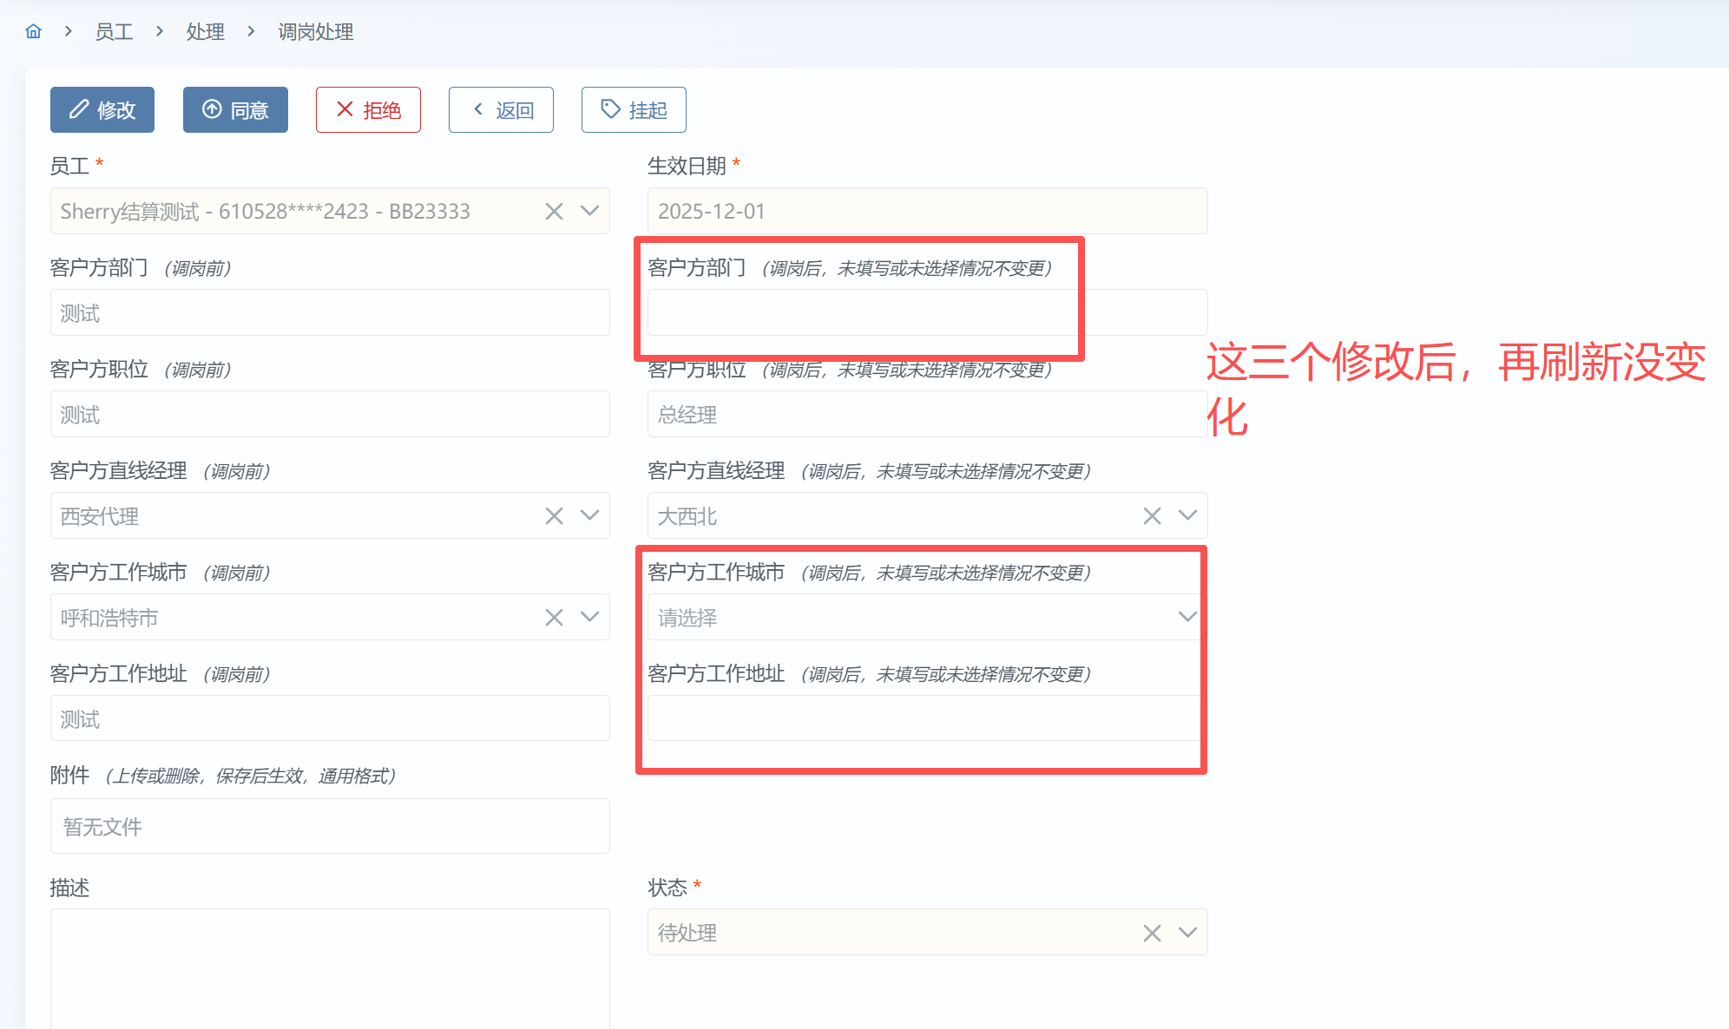The image size is (1729, 1029).
Task: Clear 呼和浩特市 selection with X icon
Action: [554, 618]
